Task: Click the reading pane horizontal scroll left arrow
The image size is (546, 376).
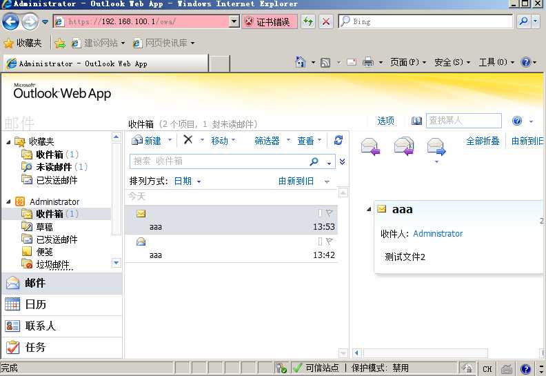Action: [x=356, y=353]
